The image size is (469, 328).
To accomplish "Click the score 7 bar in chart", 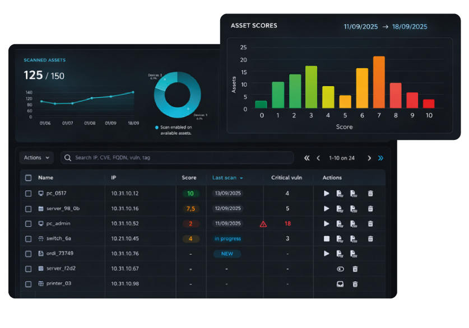I will tap(379, 82).
